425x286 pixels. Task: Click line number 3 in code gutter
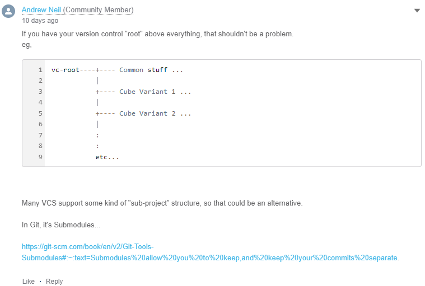(x=40, y=92)
